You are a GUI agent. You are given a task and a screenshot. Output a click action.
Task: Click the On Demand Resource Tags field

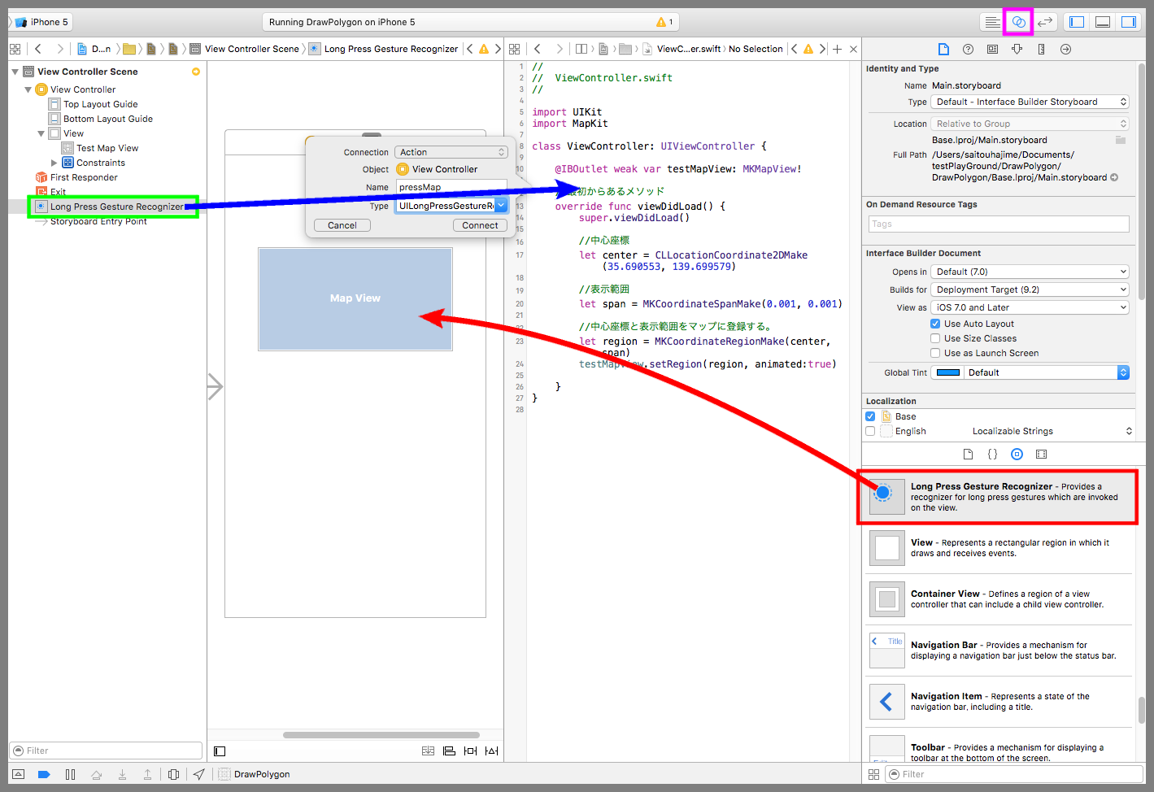pyautogui.click(x=998, y=224)
